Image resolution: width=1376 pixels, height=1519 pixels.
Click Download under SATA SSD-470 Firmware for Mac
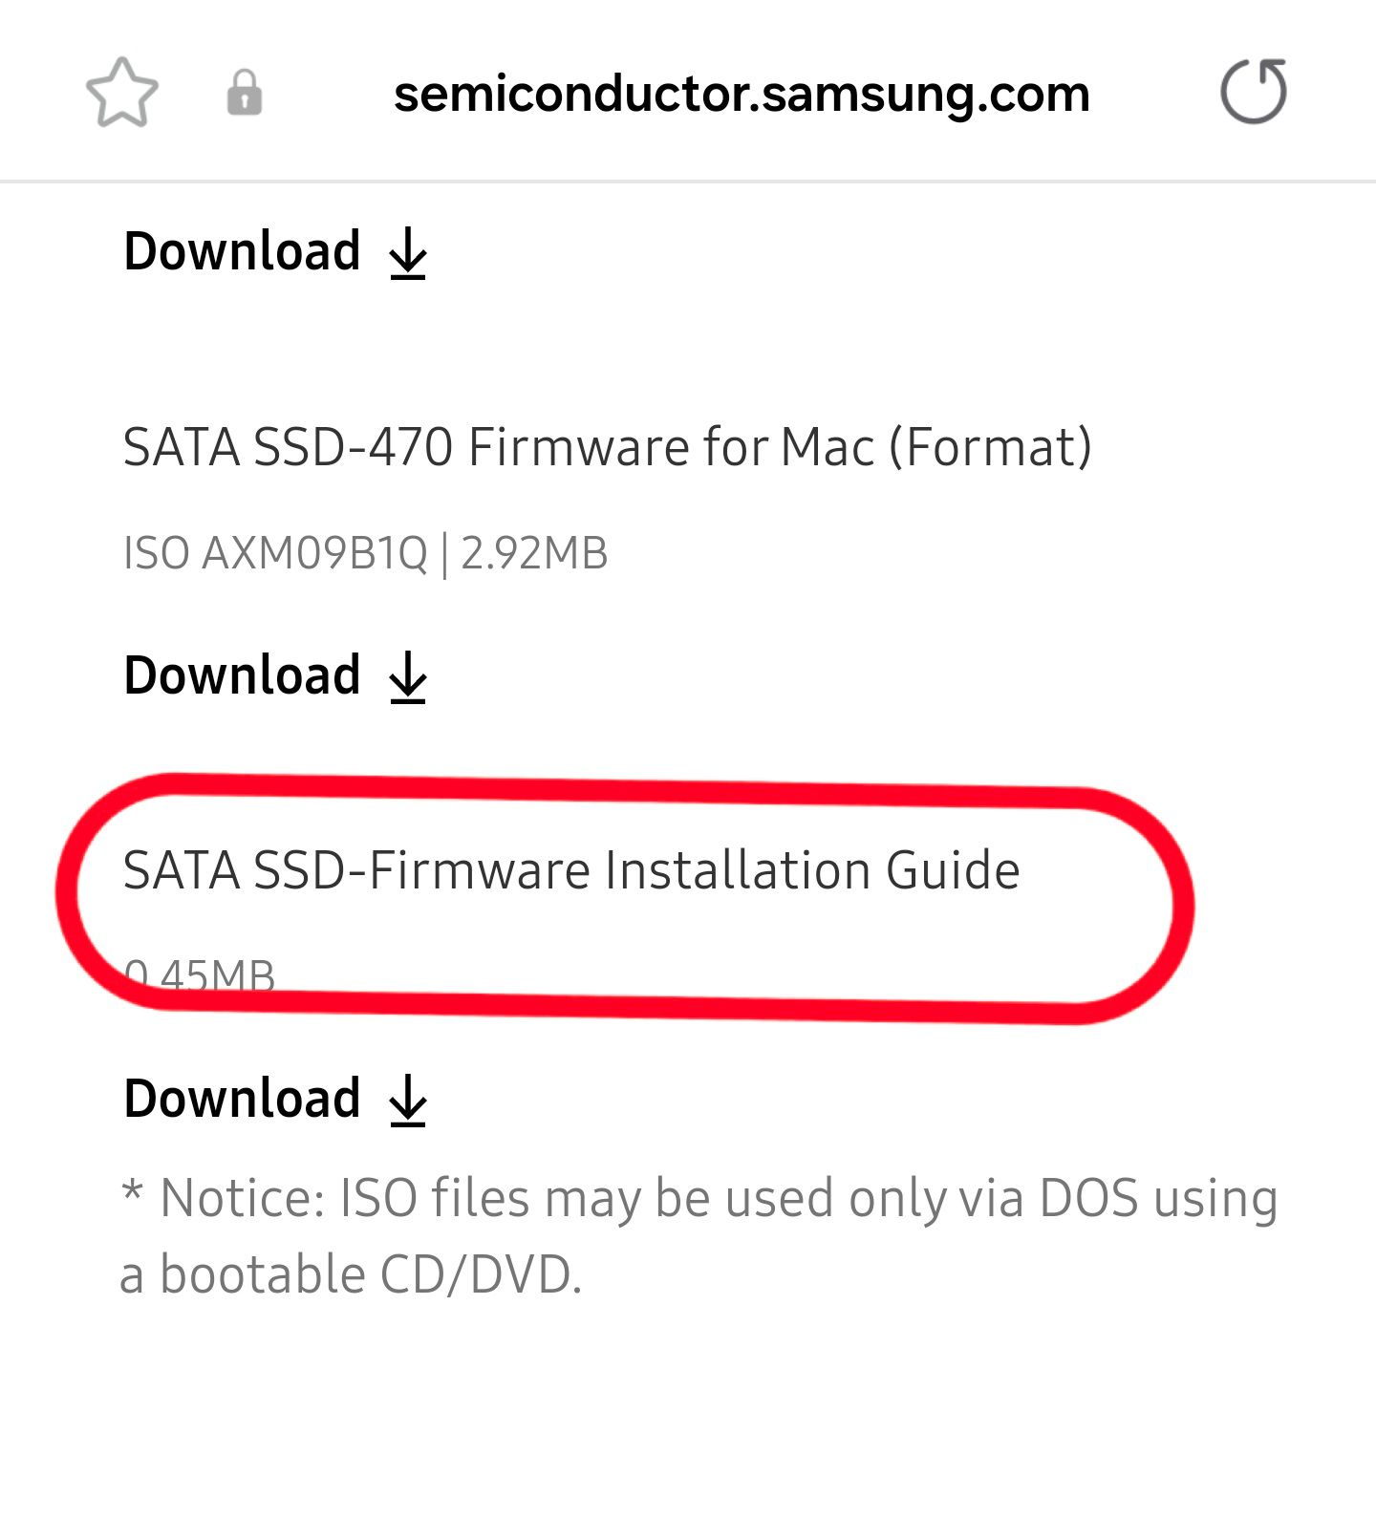(241, 675)
